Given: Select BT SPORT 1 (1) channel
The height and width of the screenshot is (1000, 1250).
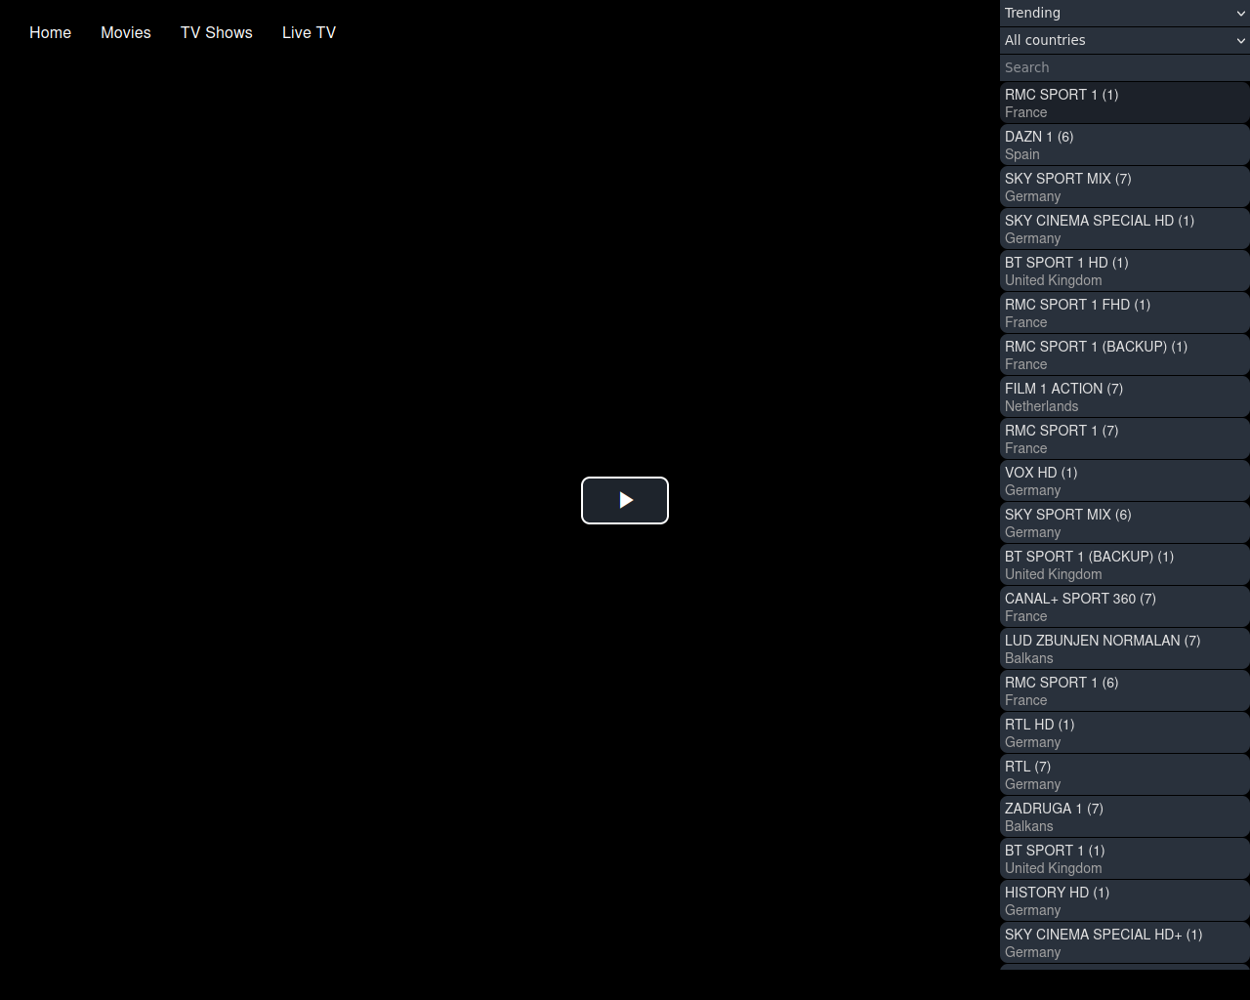Looking at the screenshot, I should (1125, 858).
